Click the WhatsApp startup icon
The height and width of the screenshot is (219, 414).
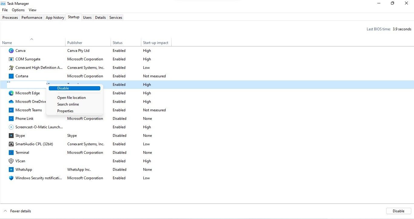11,170
